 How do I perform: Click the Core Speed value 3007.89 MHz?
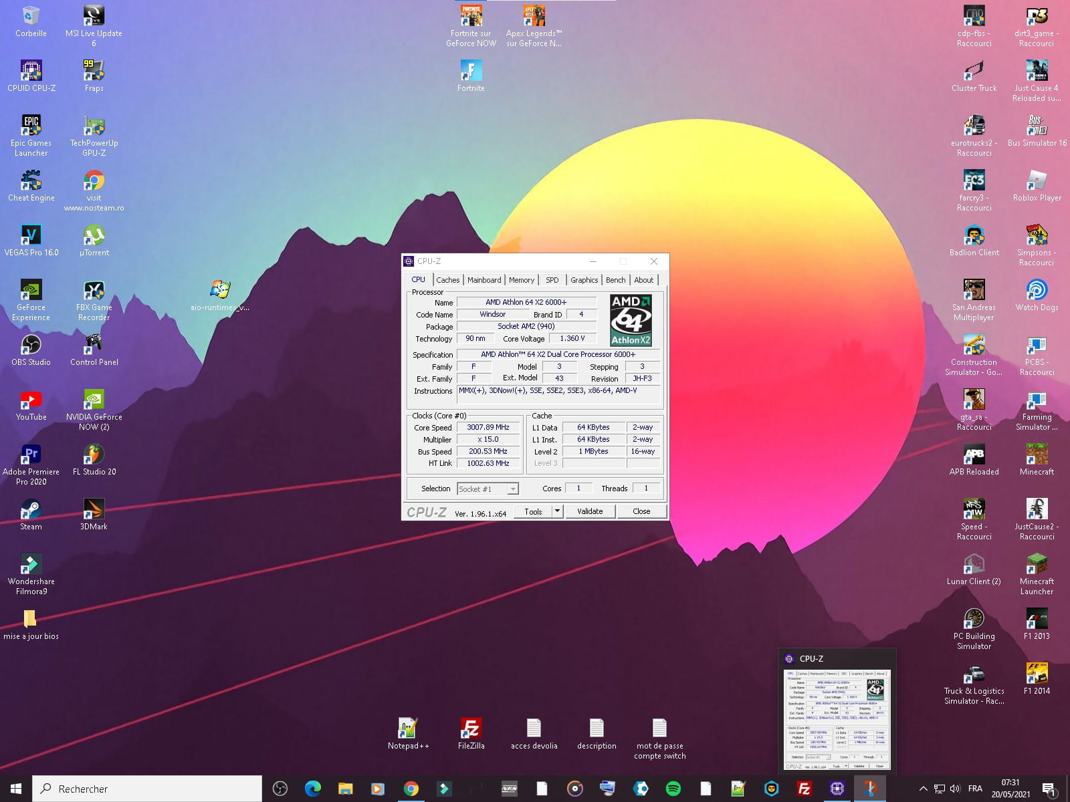[488, 427]
